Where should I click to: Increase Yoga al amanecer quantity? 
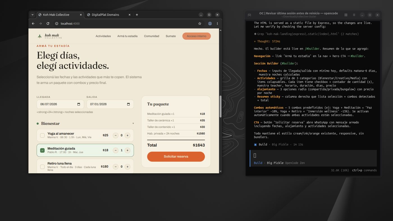(127, 135)
